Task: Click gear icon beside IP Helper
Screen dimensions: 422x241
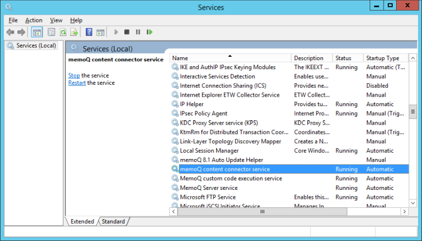Action: coord(175,104)
